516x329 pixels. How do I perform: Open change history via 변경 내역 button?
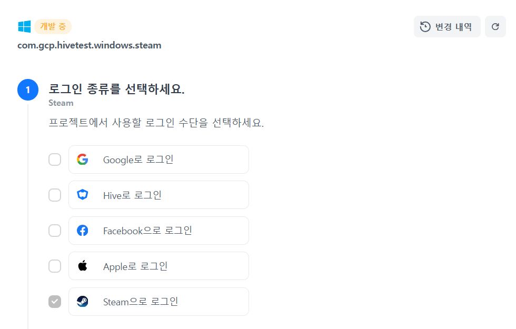(x=447, y=27)
